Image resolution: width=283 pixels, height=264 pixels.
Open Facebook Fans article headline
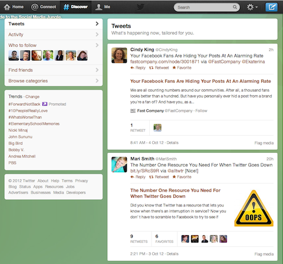[x=200, y=81]
